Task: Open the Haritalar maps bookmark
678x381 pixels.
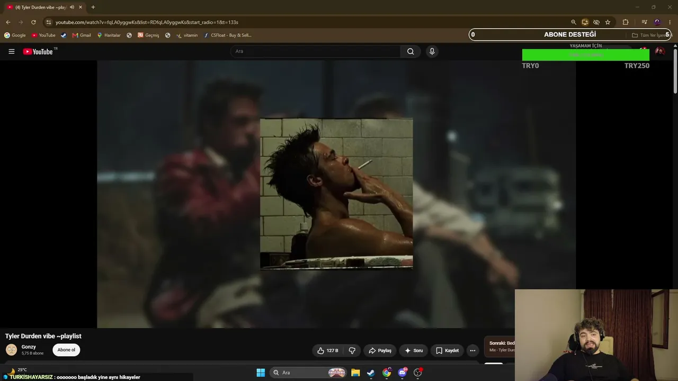Action: point(109,35)
